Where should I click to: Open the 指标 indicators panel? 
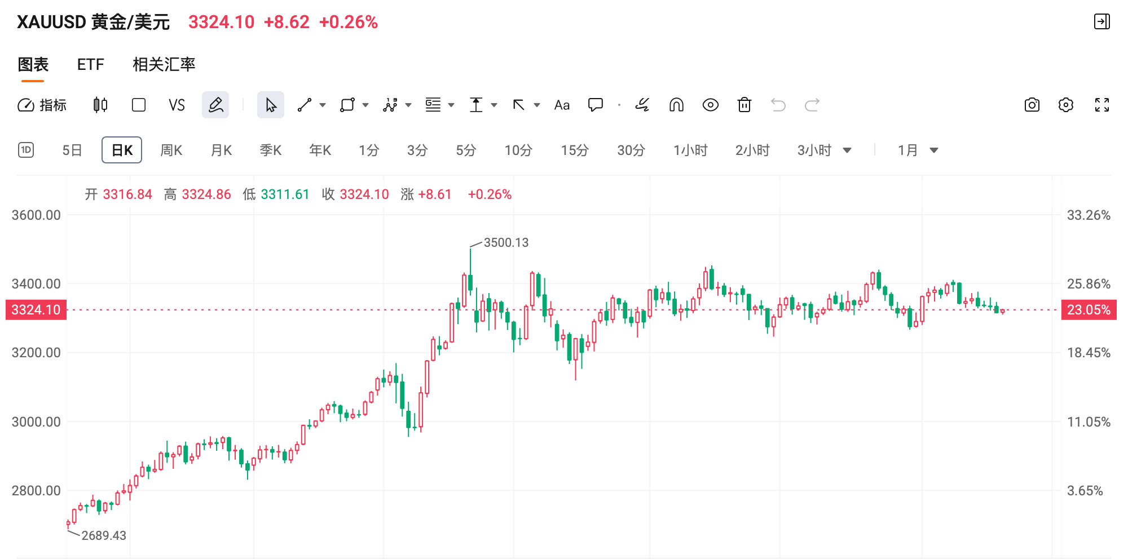point(42,105)
